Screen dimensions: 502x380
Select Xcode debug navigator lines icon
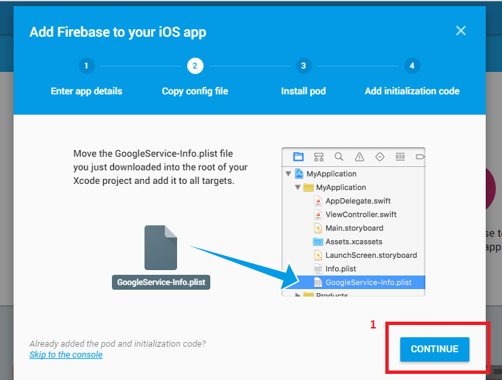tap(400, 157)
